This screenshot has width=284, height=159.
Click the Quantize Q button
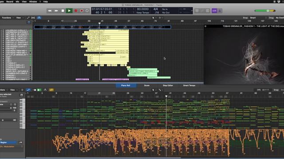click(x=15, y=104)
